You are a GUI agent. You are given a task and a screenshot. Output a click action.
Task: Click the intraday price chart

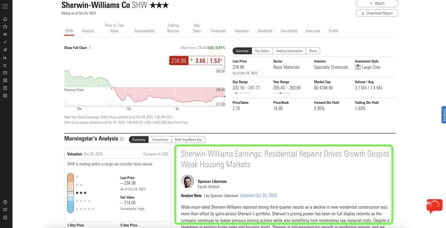145,88
